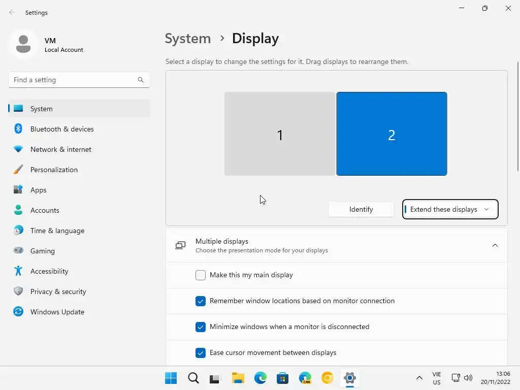Click the network icon in system tray

tap(456, 378)
